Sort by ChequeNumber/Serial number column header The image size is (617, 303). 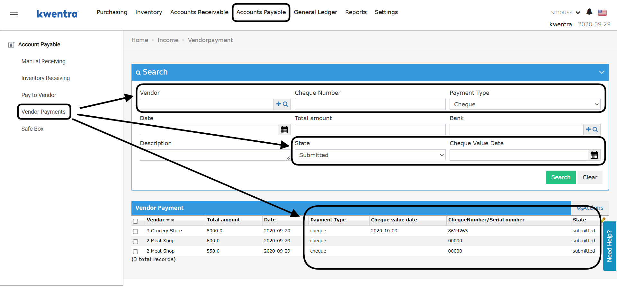(486, 220)
